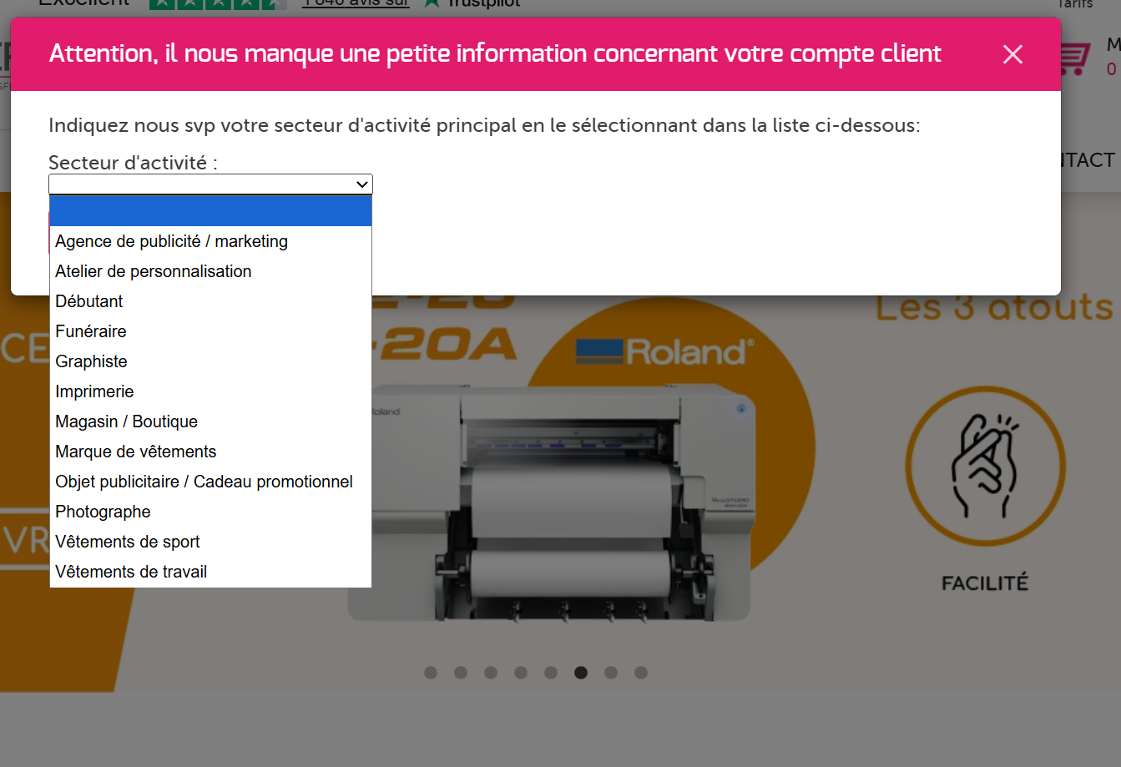Choose Agence de publicité / marketing
This screenshot has height=767, width=1121.
171,241
